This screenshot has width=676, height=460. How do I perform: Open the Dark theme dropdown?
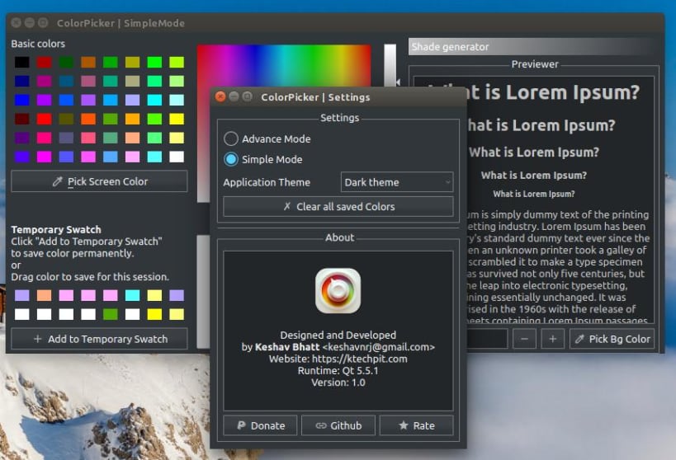397,182
